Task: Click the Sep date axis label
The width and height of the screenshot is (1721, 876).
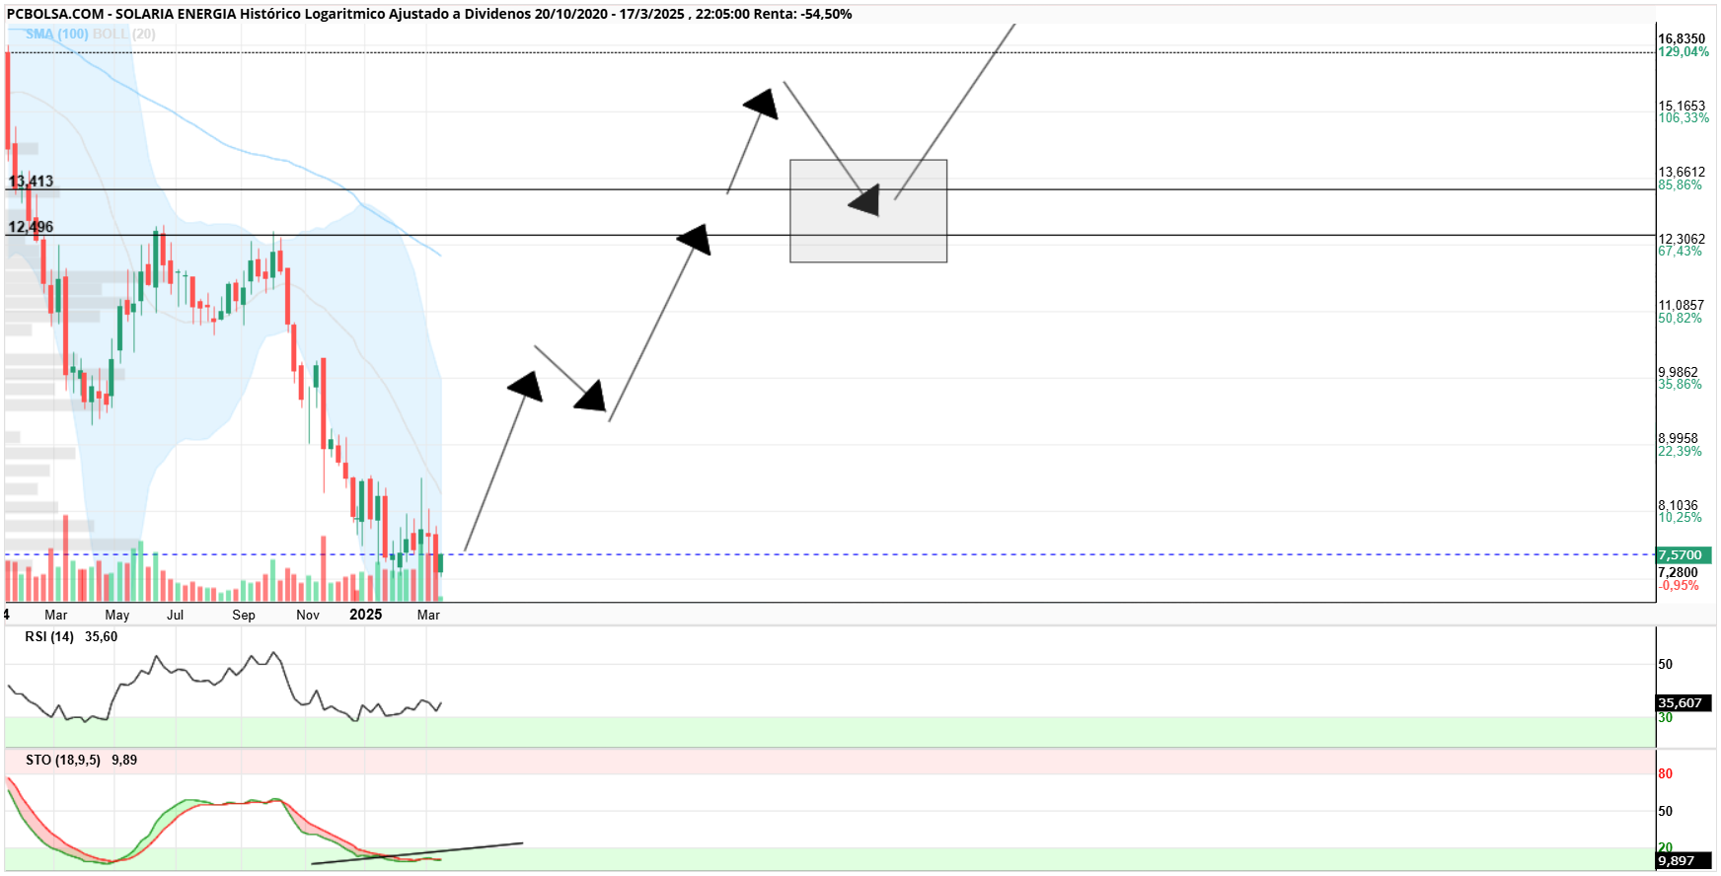Action: tap(244, 615)
